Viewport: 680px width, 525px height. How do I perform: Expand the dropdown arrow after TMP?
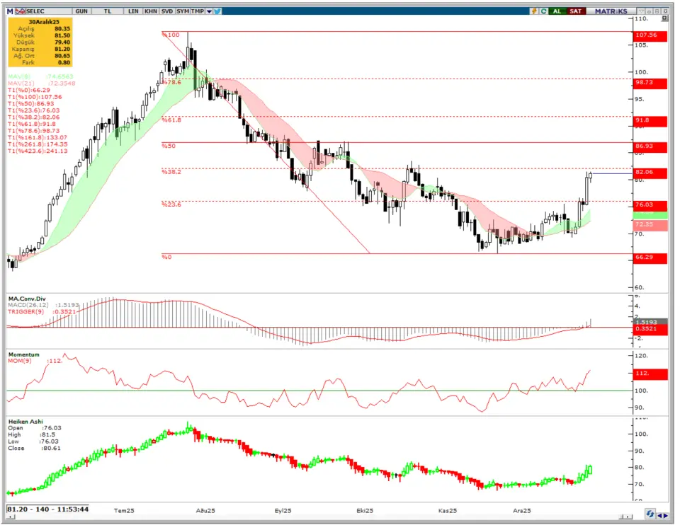point(208,11)
